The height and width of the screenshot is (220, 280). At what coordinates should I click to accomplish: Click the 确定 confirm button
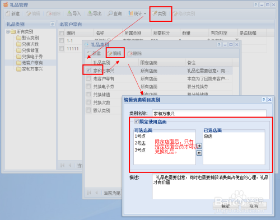pyautogui.click(x=226, y=206)
